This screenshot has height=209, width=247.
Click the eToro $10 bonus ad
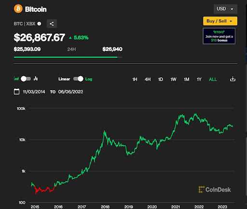pyautogui.click(x=219, y=36)
